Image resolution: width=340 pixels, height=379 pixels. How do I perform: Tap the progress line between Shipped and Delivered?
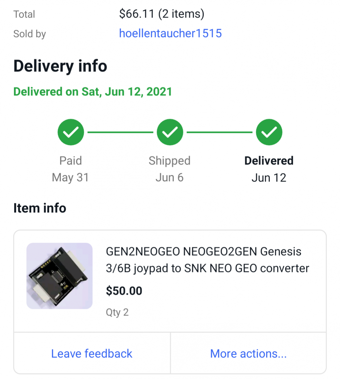click(220, 132)
